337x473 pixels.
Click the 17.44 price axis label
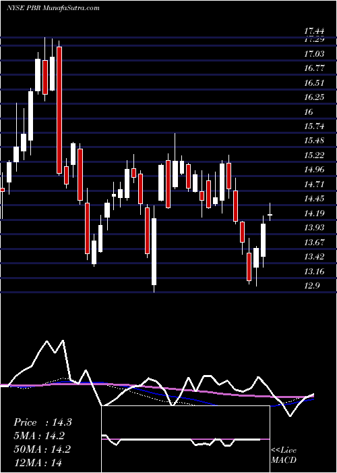pyautogui.click(x=314, y=30)
